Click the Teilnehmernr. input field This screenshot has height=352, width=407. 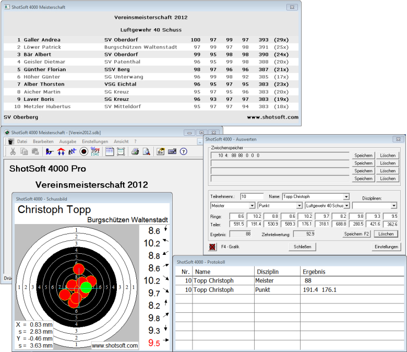(252, 197)
